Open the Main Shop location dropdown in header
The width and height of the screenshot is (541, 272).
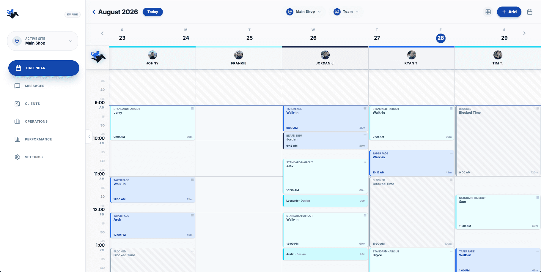(303, 12)
